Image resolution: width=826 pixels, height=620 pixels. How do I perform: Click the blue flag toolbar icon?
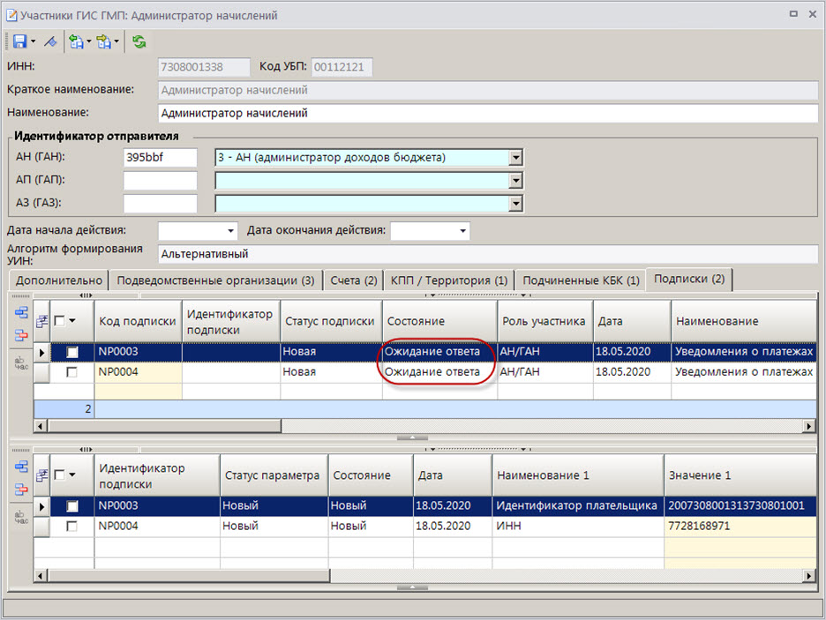50,41
